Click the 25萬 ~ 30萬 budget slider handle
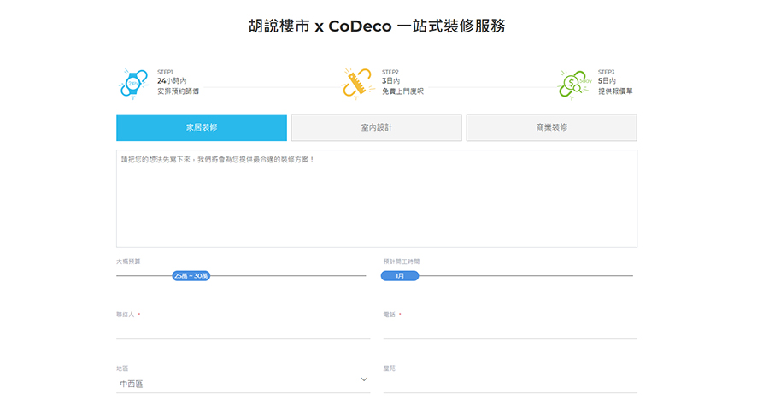The image size is (769, 400). click(191, 276)
